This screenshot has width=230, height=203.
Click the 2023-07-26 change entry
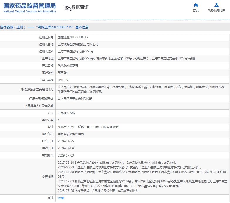[x=99, y=191]
